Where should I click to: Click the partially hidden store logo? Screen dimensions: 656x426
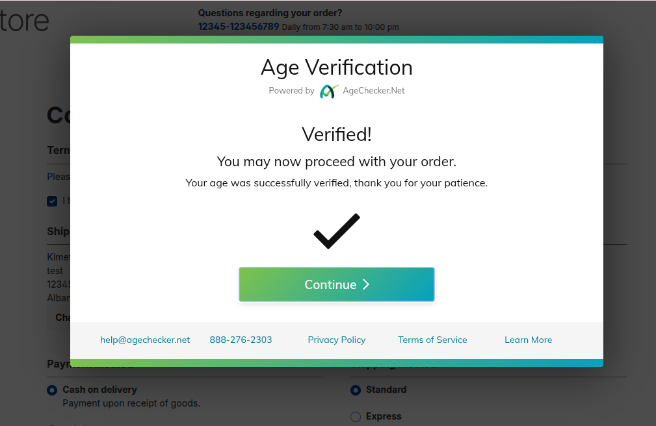click(25, 20)
